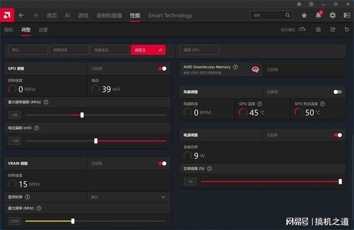Screen dimensions: 354x230
Task: Disable the 电源调整 power tuning toggle
Action: (337, 135)
